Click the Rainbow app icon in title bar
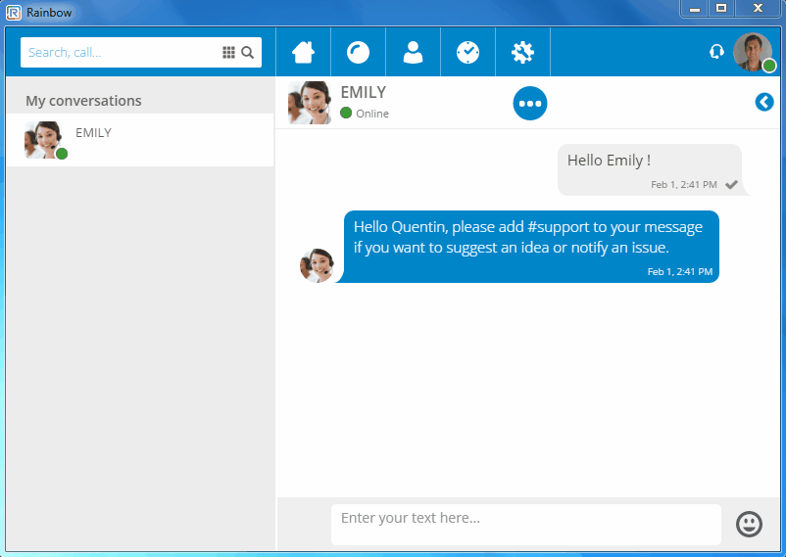Viewport: 786px width, 557px height. [x=14, y=13]
